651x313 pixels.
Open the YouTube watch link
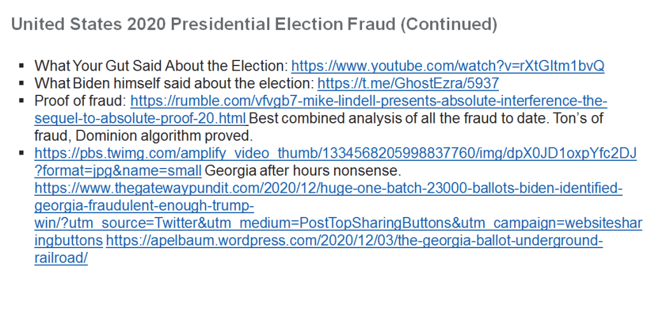coord(447,66)
